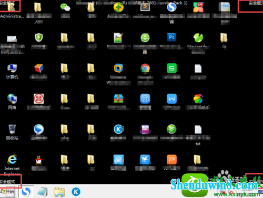Select folder beside the orange P icon

pos(197,160)
